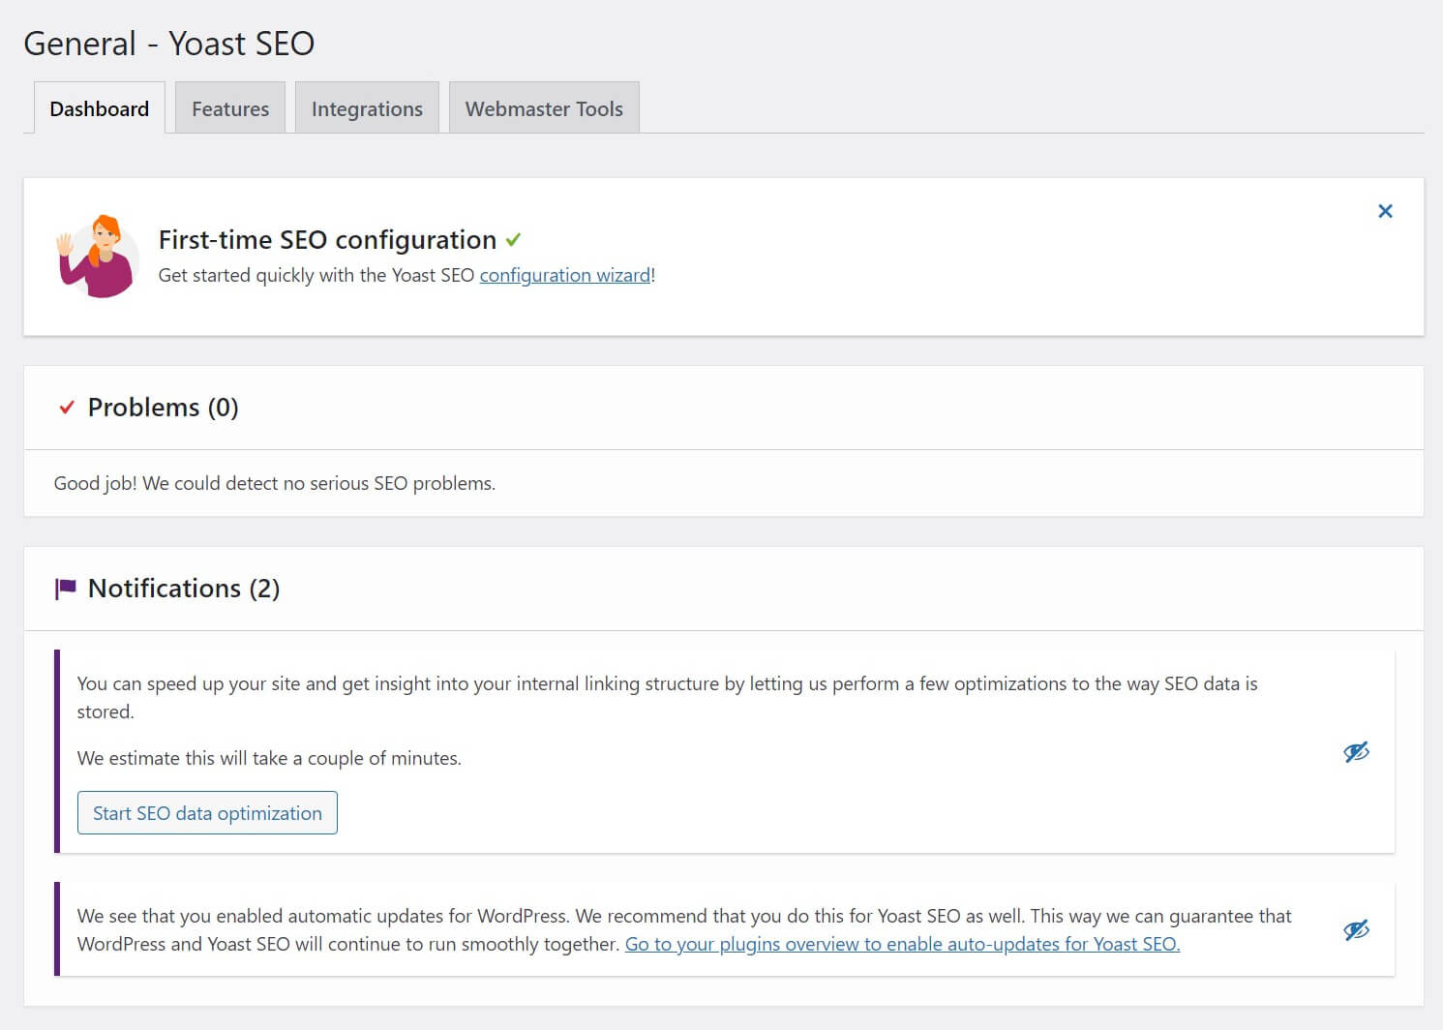Click 'We estimate this will take a couple of minutes.' text
The image size is (1443, 1030).
coord(269,758)
